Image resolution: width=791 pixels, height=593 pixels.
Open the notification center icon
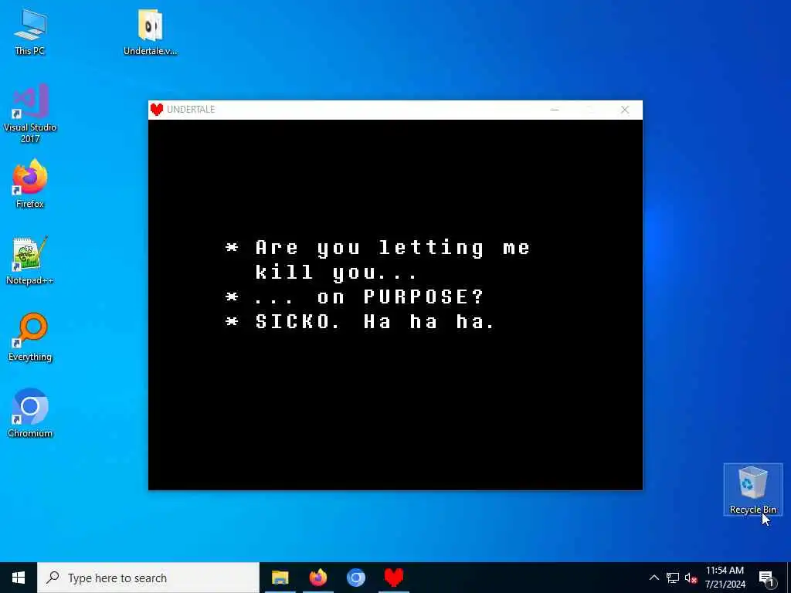point(766,578)
